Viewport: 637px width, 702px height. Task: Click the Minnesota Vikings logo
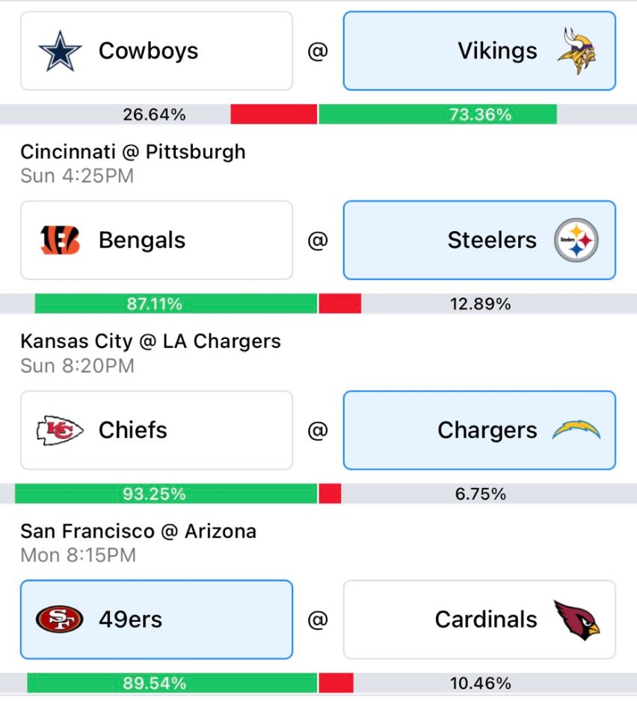coord(576,51)
